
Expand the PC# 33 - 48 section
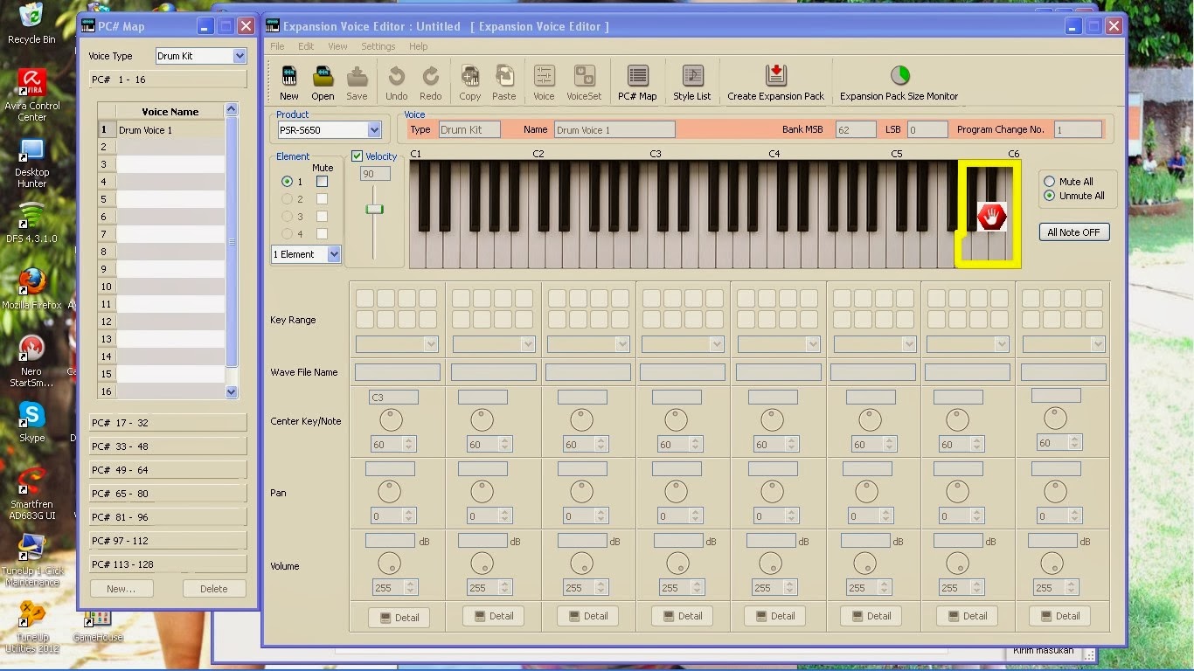168,446
